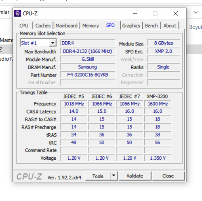Open the Caches tab

tap(43, 26)
